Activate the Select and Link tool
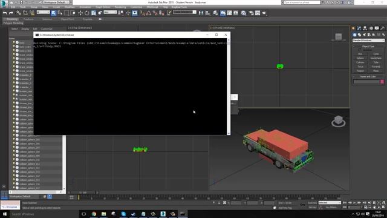This screenshot has height=218, width=387. tap(19, 13)
